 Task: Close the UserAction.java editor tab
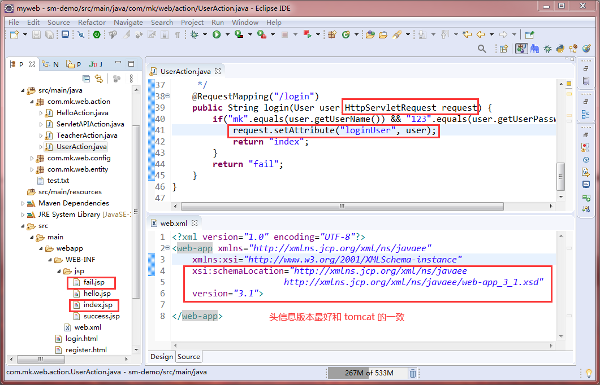(217, 71)
